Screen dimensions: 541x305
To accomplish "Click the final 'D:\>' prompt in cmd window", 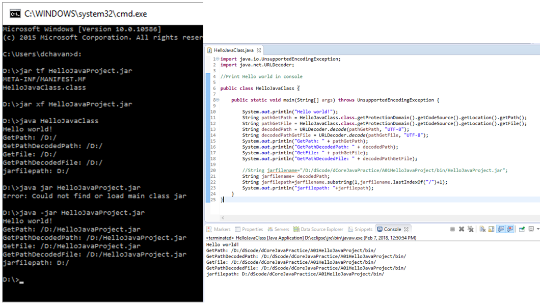I will coord(11,280).
